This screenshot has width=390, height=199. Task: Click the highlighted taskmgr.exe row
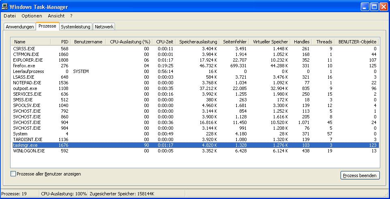[195, 145]
